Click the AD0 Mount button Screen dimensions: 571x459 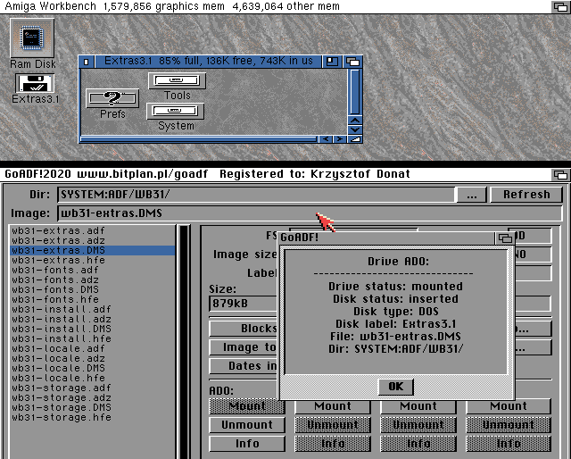[x=247, y=406]
